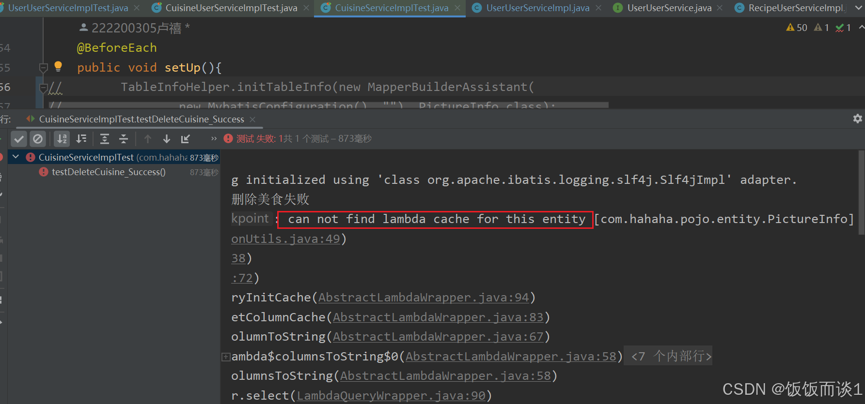Toggle show passed tests checkmark button
Image resolution: width=865 pixels, height=404 pixels.
pyautogui.click(x=19, y=139)
